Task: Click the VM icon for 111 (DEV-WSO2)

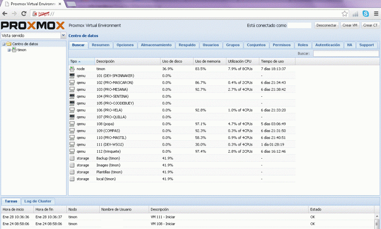Action: point(72,145)
